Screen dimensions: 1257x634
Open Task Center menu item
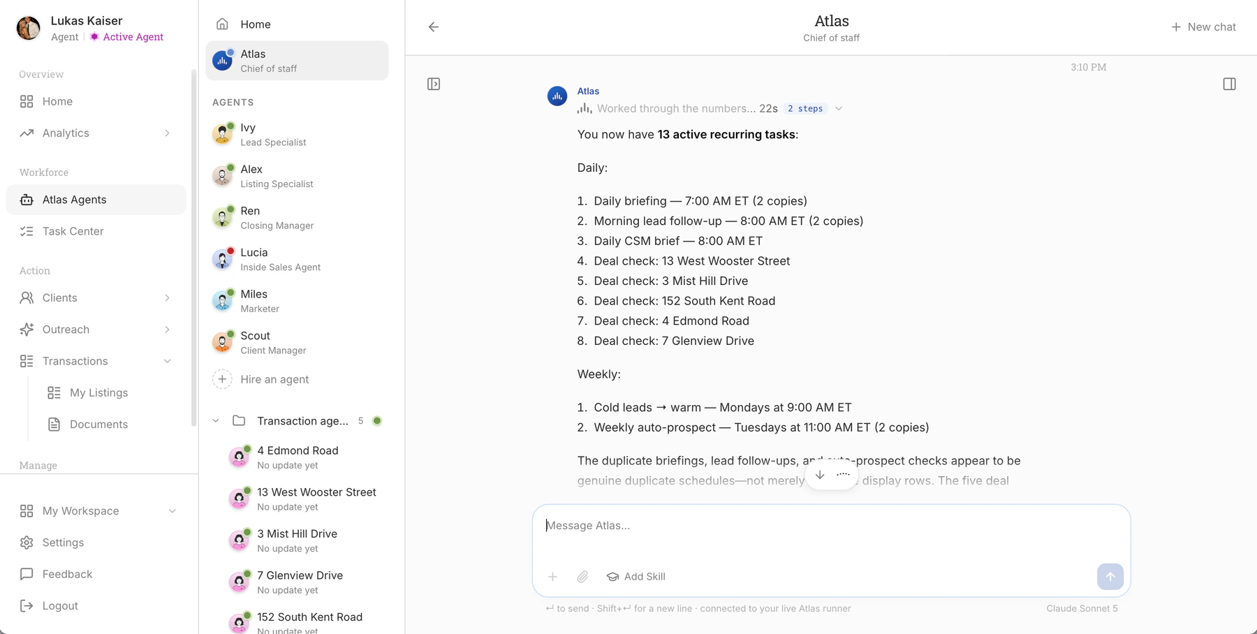tap(96, 231)
